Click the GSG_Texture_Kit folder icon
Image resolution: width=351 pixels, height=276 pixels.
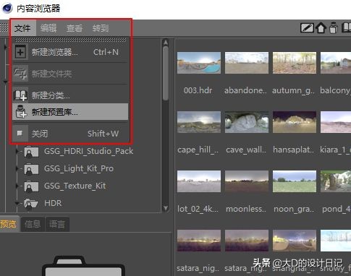point(31,186)
